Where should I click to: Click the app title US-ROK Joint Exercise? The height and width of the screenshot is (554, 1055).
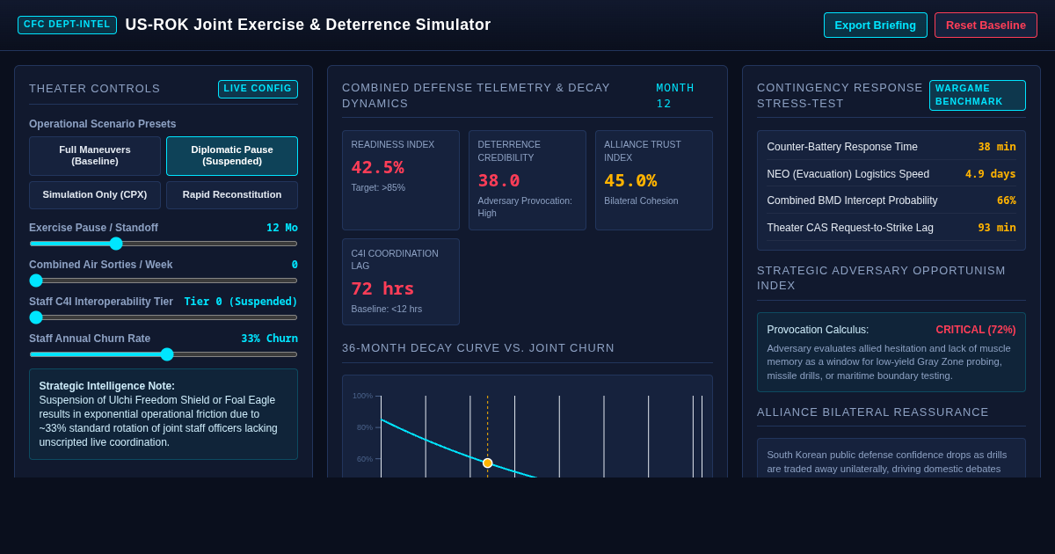308,25
